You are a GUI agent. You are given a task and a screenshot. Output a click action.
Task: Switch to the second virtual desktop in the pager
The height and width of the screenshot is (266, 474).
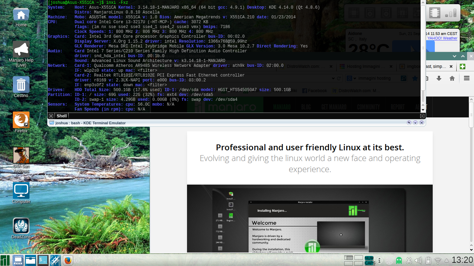(x=358, y=258)
